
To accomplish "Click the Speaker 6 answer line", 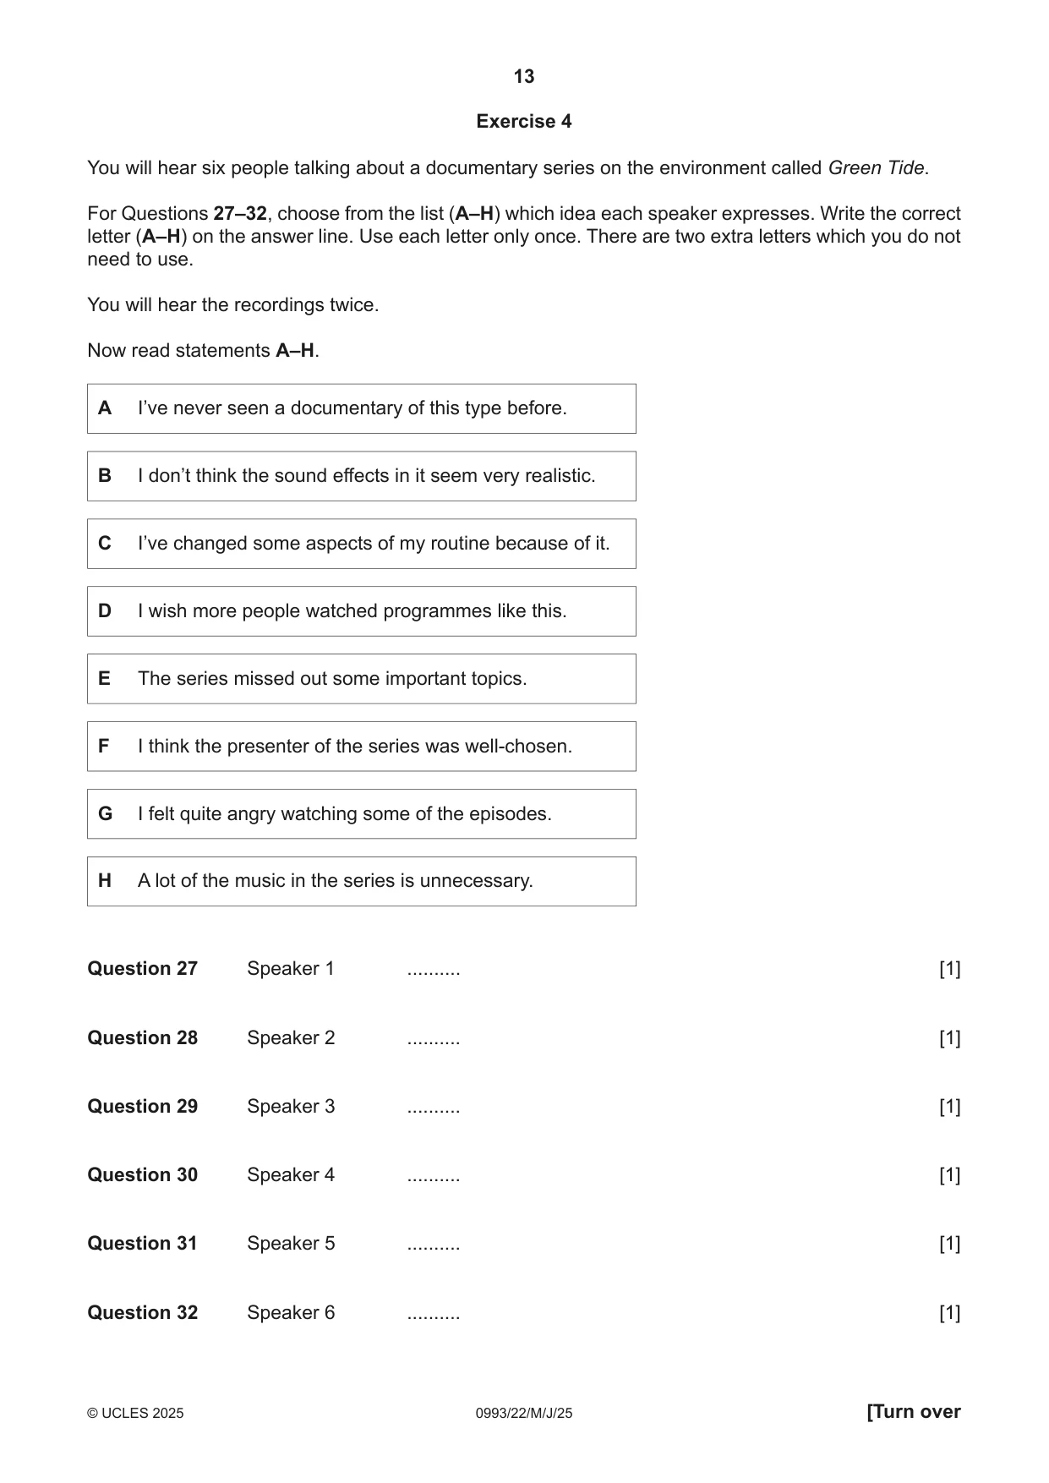I will (x=434, y=1313).
